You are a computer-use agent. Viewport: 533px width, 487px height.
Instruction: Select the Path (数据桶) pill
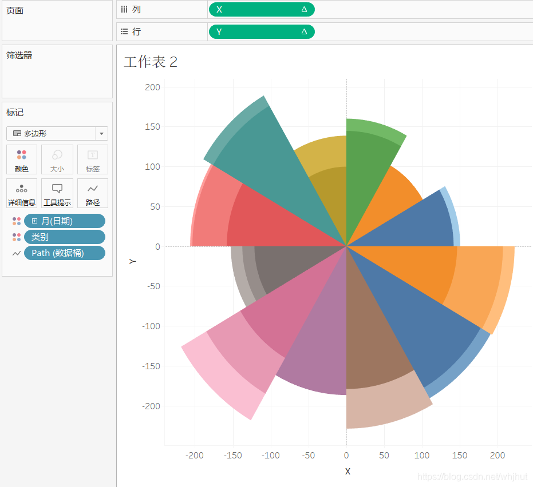coord(65,253)
